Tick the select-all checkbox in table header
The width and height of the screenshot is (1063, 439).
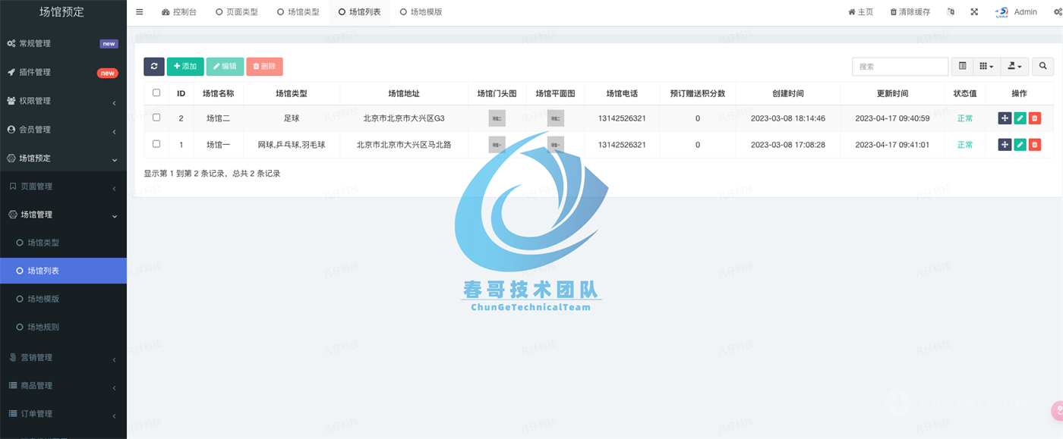156,93
